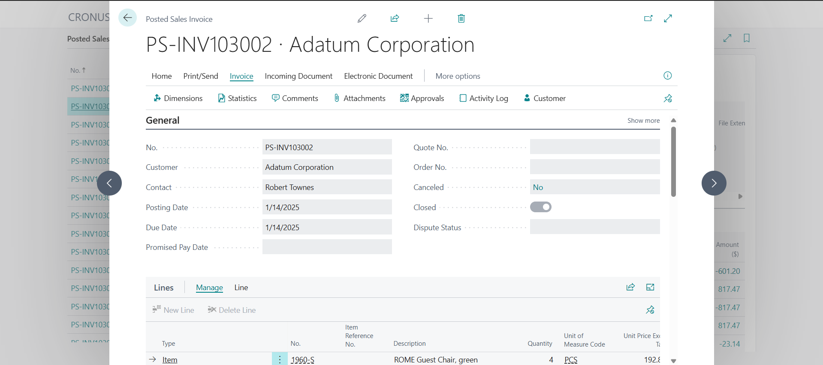
Task: Click the Canceled field showing No
Action: pyautogui.click(x=595, y=187)
